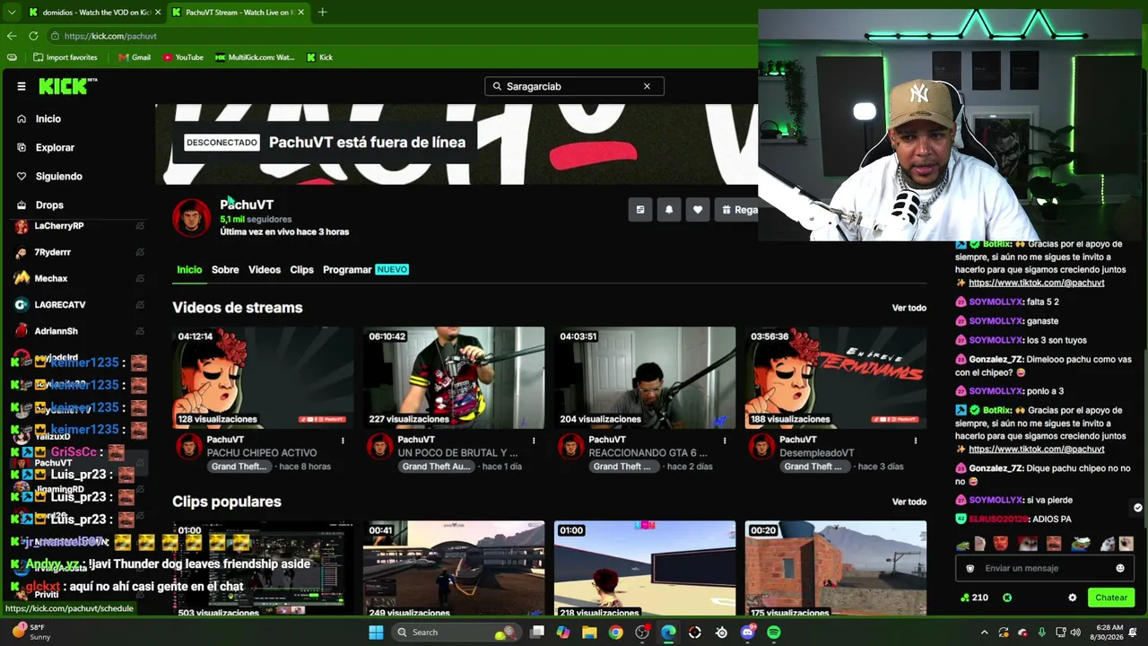Viewport: 1148px width, 646px height.
Task: Open PACHU CHIPEO ACTIVO video thumbnail
Action: 263,378
